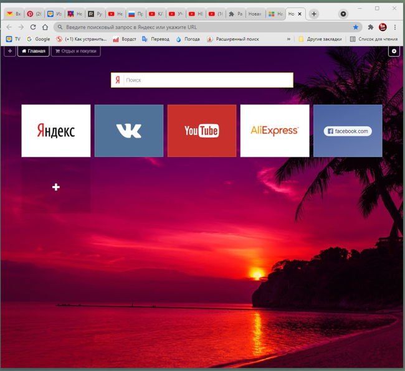Minimize the browser window
Image resolution: width=405 pixels, height=371 pixels.
click(360, 8)
